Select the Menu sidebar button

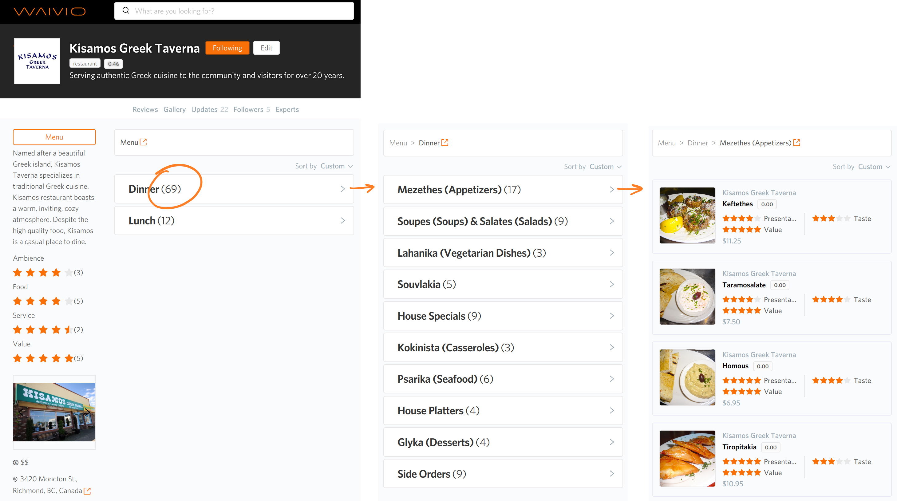pyautogui.click(x=54, y=137)
